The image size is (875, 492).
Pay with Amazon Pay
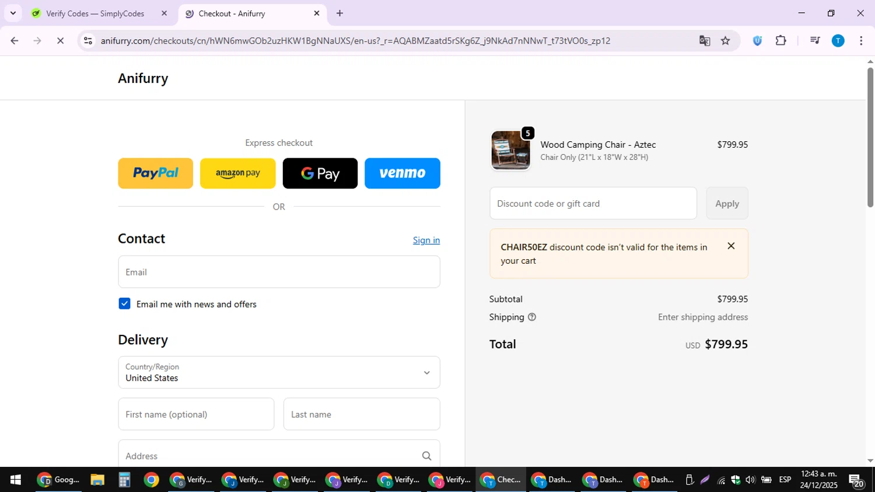pyautogui.click(x=237, y=173)
